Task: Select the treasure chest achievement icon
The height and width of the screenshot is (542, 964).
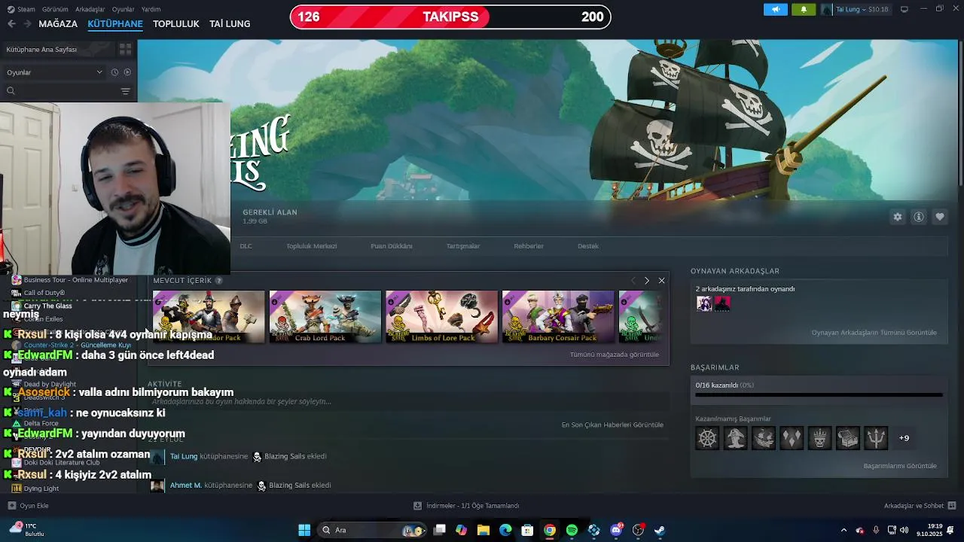Action: (x=847, y=438)
